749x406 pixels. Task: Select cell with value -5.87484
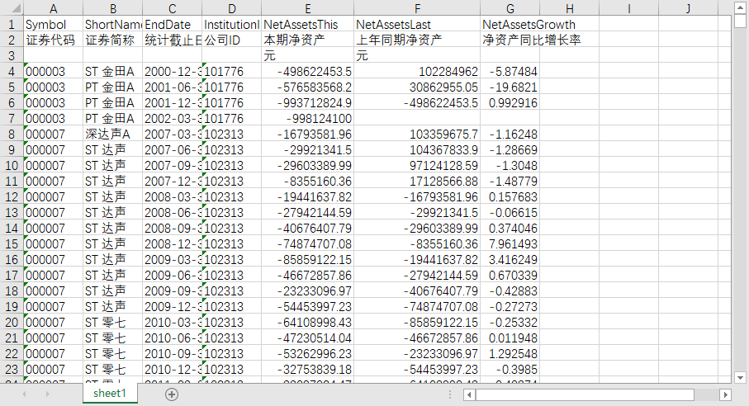coord(510,72)
